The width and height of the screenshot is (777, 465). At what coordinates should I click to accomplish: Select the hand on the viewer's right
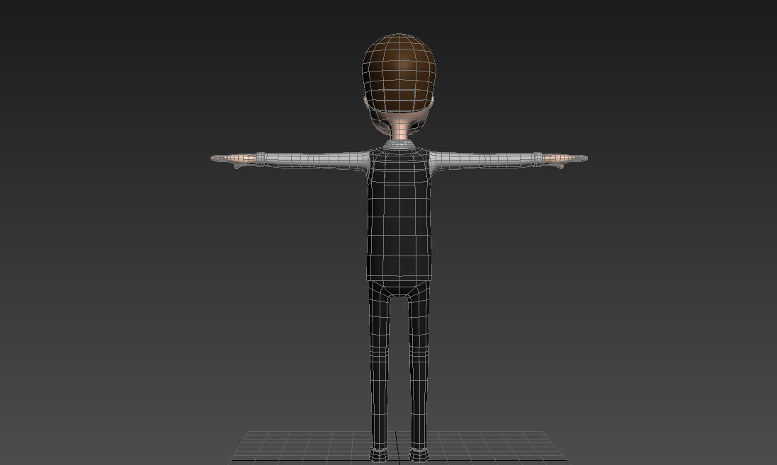565,159
